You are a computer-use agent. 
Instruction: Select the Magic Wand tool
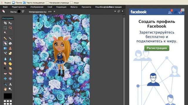[5, 33]
